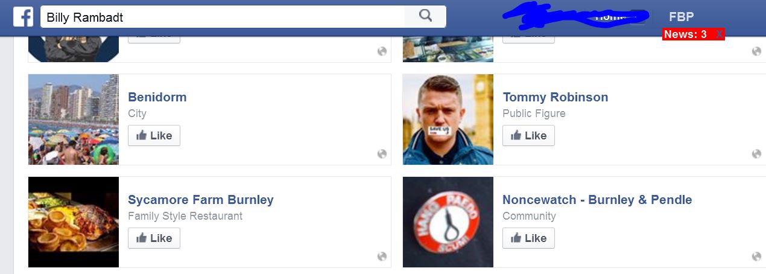The image size is (766, 274).
Task: Open the Benidorm beach thumbnail
Action: (74, 119)
